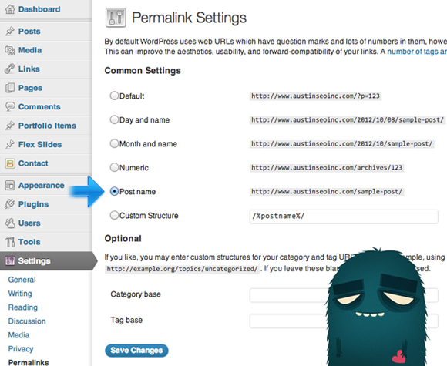
Task: Click the Appearance layout icon
Action: pyautogui.click(x=10, y=185)
